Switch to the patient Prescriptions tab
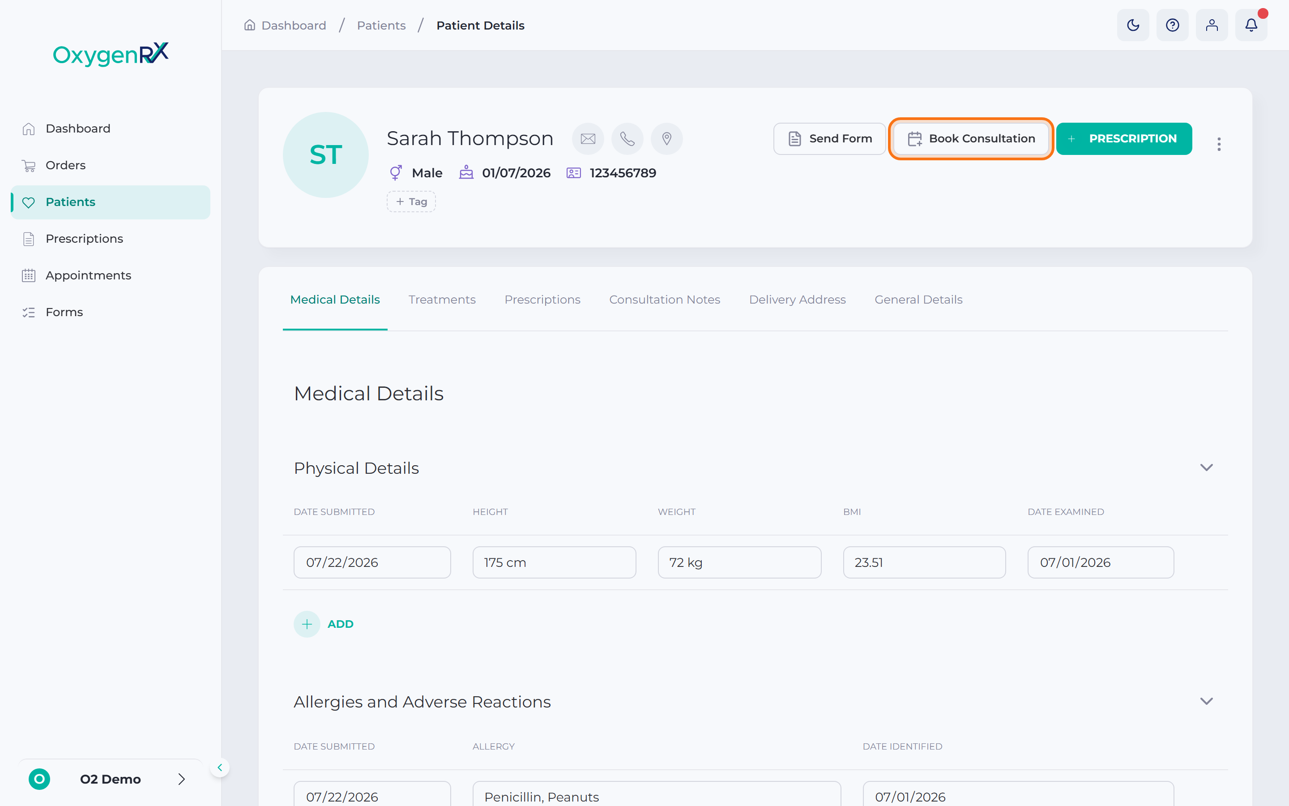Image resolution: width=1289 pixels, height=806 pixels. (542, 300)
